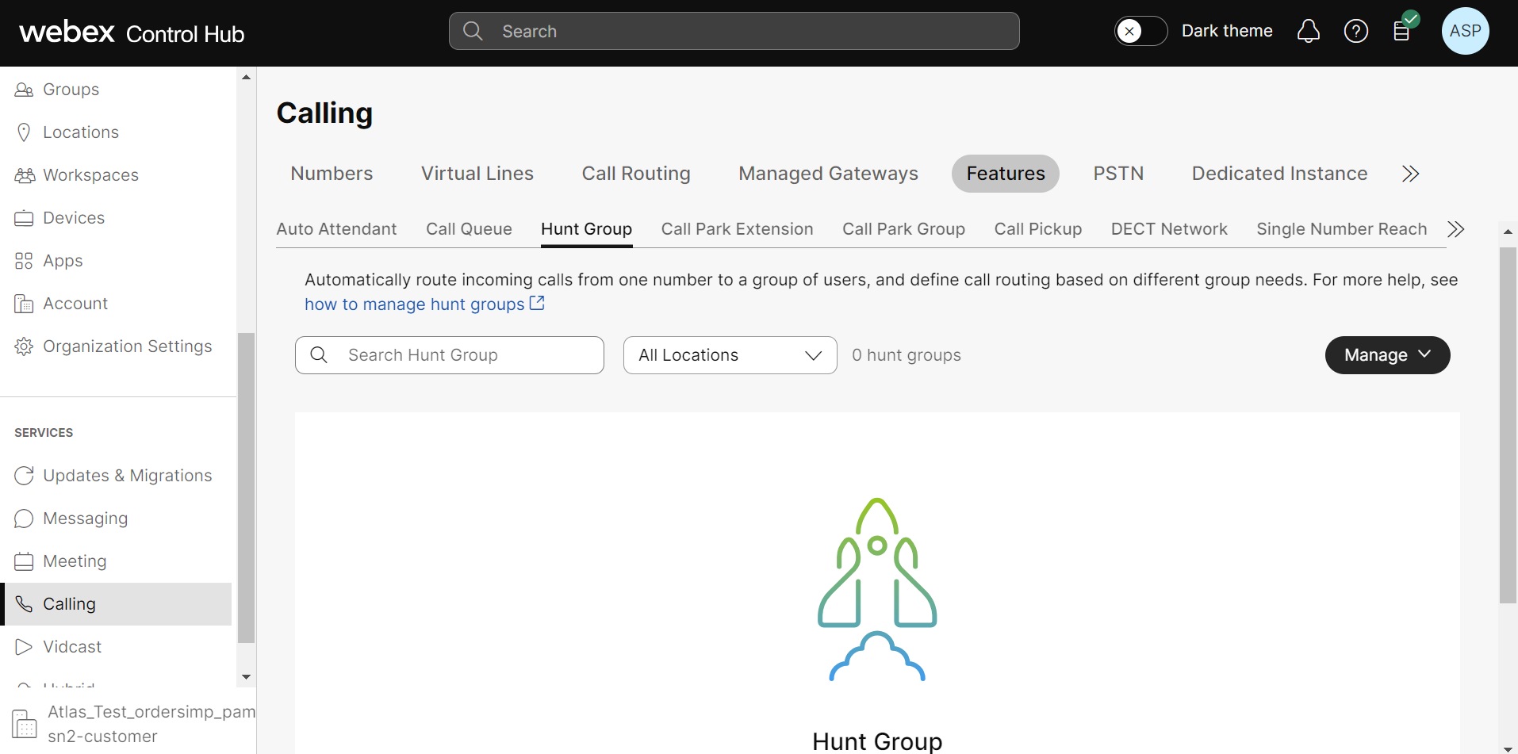Go to Updates & Migrations service
This screenshot has width=1518, height=754.
point(127,476)
